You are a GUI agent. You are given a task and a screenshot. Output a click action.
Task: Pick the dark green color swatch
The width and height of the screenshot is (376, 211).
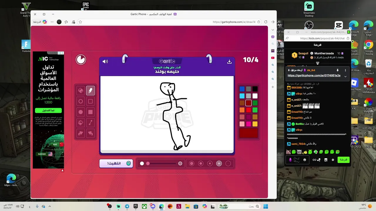pos(255,103)
